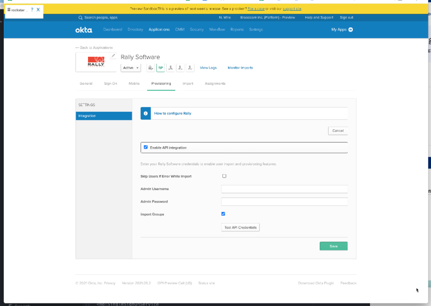431x306 pixels.
Task: Open the Active status dropdown
Action: coord(131,68)
